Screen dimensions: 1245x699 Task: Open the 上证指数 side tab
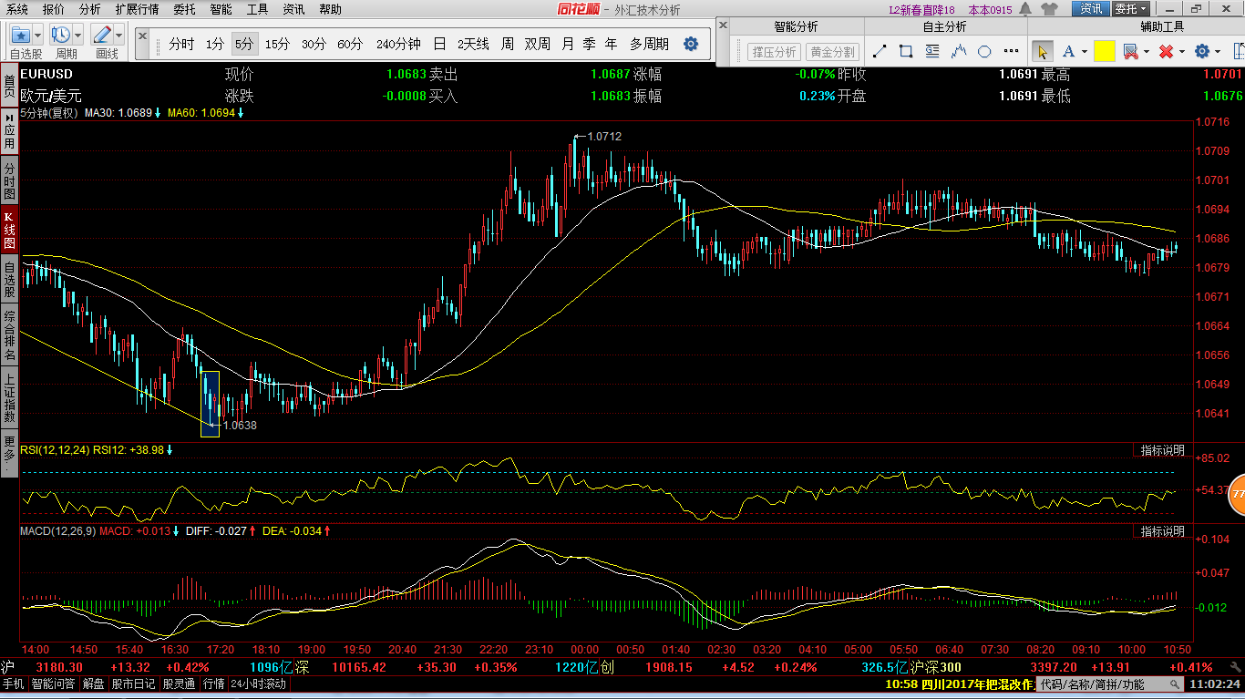tap(9, 397)
